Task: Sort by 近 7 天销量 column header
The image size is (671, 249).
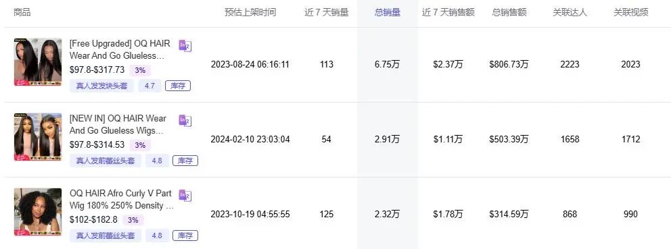Action: pos(327,12)
